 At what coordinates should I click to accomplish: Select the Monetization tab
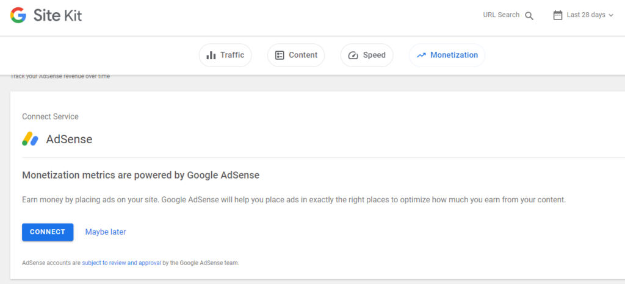[x=447, y=55]
